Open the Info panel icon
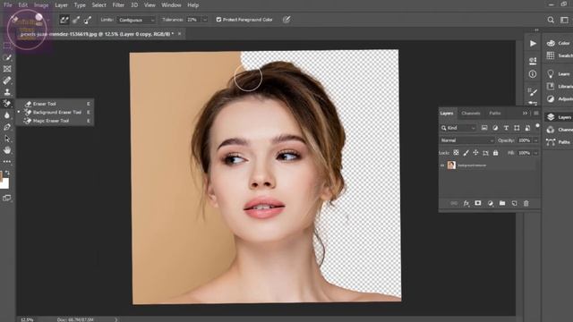The width and height of the screenshot is (573, 322). point(533,74)
